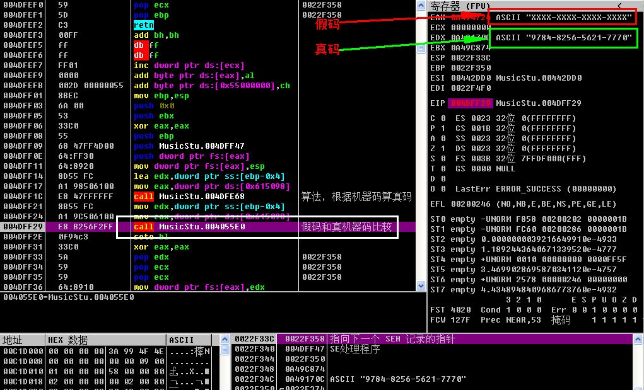Image resolution: width=644 pixels, height=390 pixels.
Task: Select the T trap flag GS line
Action: [472, 169]
